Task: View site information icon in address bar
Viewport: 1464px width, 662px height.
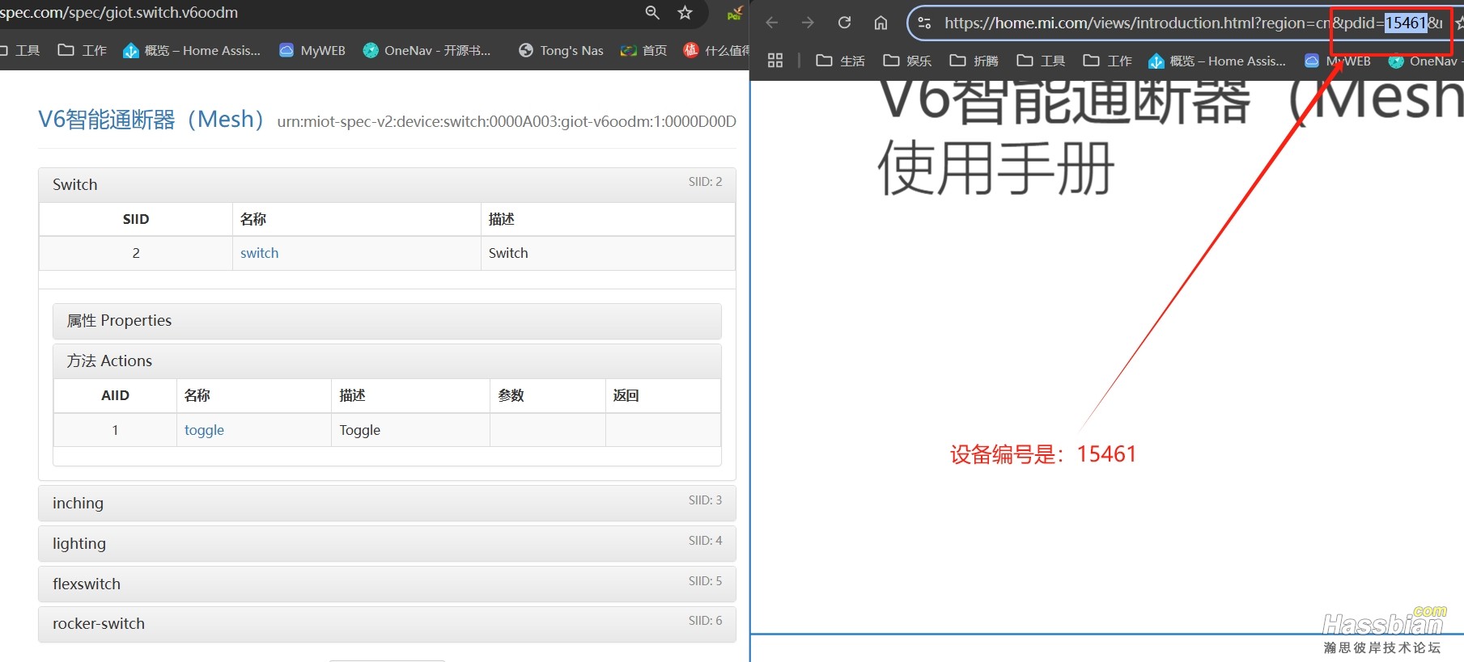Action: click(x=924, y=23)
